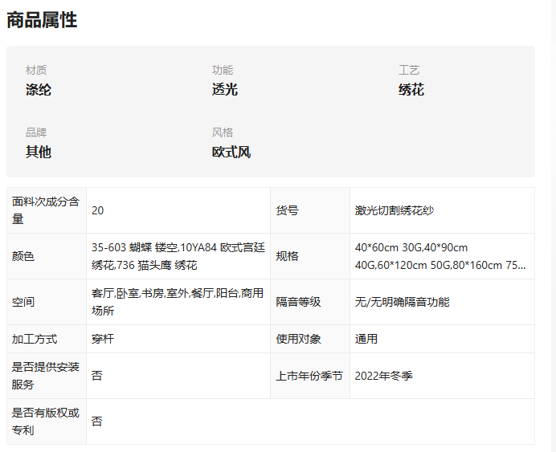Click the 加工方式 value 穿杆
Image resolution: width=556 pixels, height=452 pixels.
tap(103, 339)
